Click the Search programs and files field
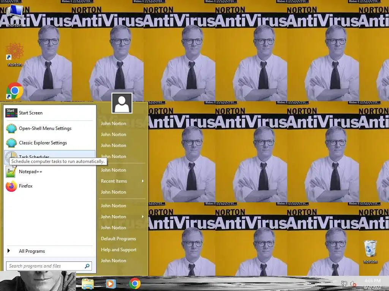389x291 pixels. point(49,266)
